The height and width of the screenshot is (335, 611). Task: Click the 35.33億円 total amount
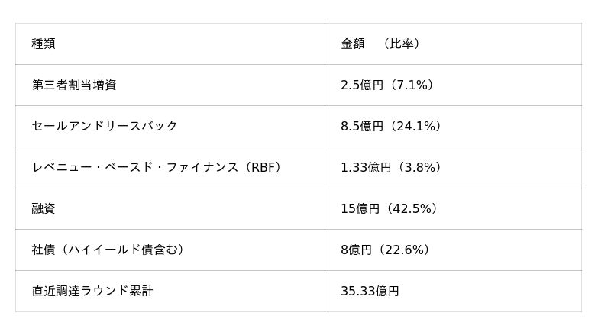click(x=370, y=292)
